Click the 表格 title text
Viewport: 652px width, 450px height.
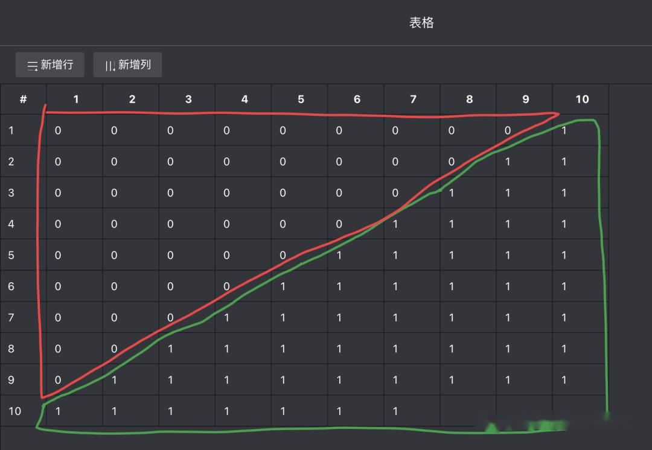(x=421, y=23)
